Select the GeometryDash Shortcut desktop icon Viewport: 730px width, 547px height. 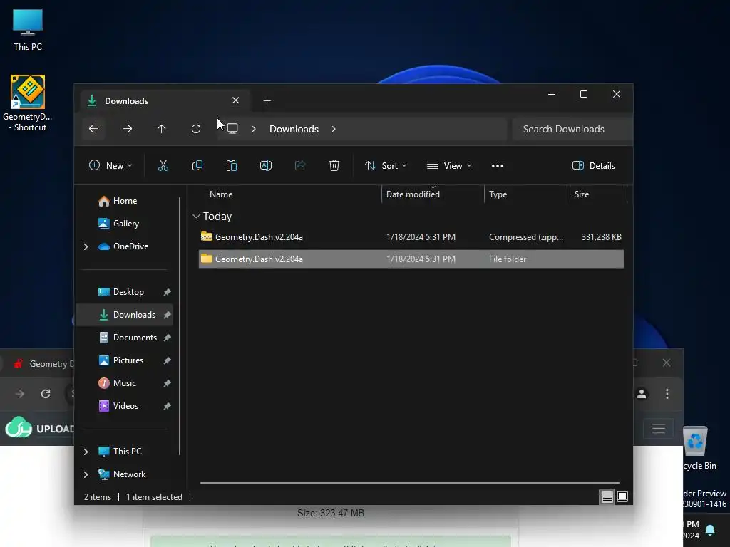point(28,103)
